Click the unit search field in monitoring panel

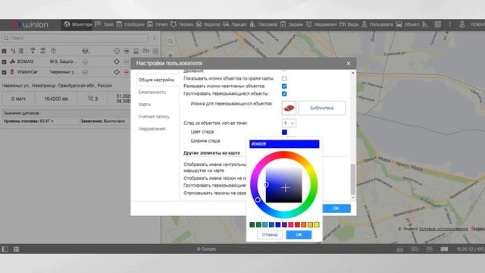coord(75,38)
